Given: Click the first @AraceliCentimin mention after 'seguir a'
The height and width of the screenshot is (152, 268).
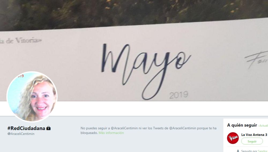Looking at the screenshot, I should click(124, 128).
